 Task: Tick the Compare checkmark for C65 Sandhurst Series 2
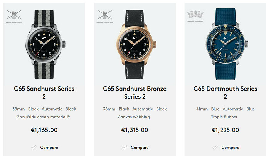click(34, 148)
